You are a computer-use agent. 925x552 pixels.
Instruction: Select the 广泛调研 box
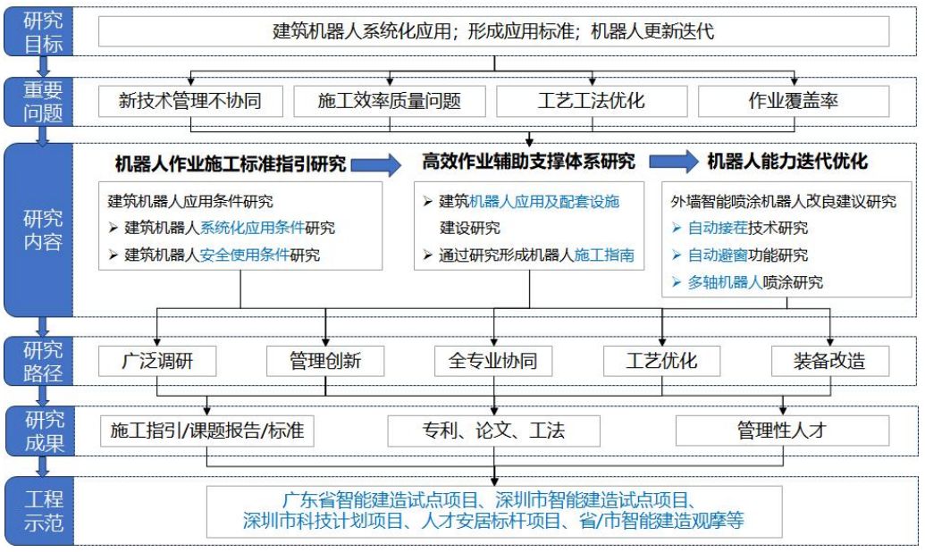pyautogui.click(x=157, y=361)
